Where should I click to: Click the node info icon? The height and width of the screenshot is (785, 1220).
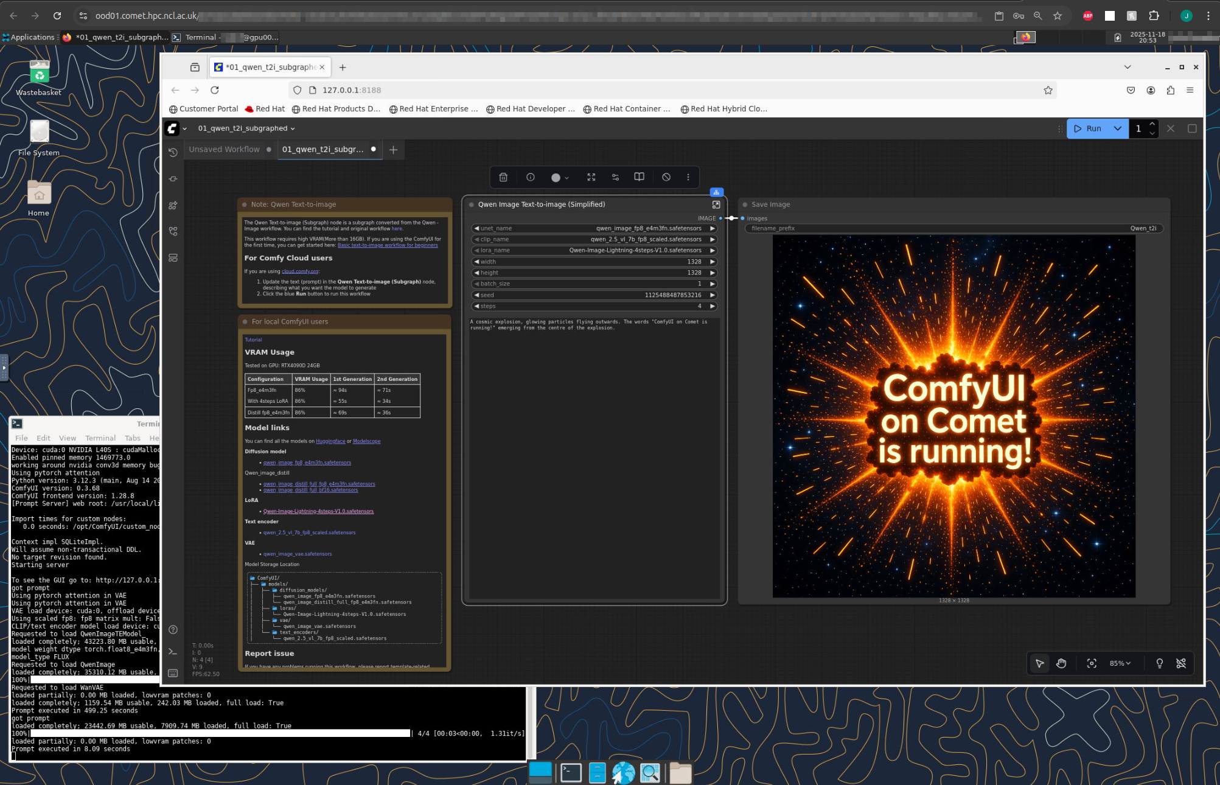tap(530, 177)
